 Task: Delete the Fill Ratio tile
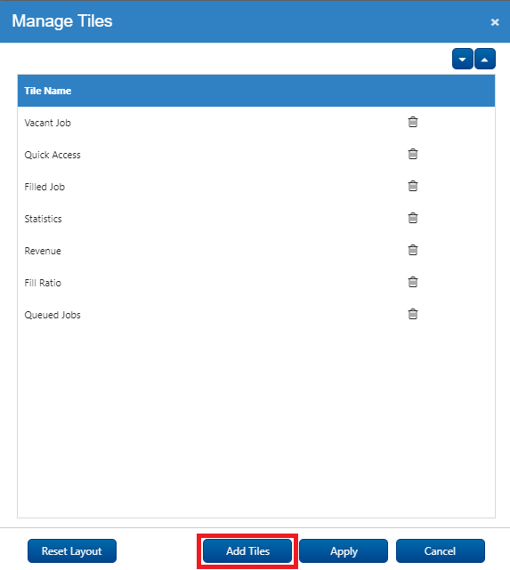point(412,282)
